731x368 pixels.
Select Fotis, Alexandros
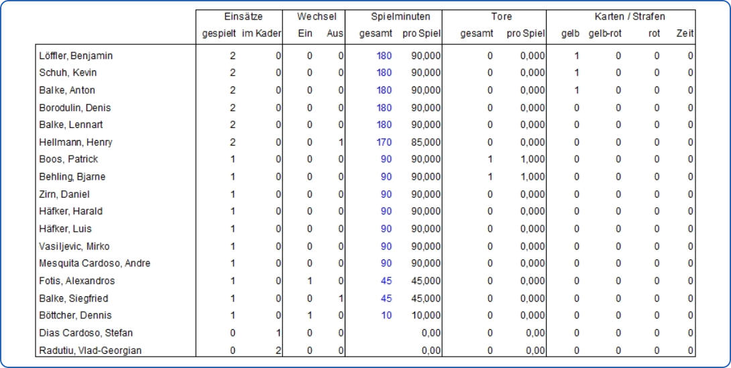point(77,281)
